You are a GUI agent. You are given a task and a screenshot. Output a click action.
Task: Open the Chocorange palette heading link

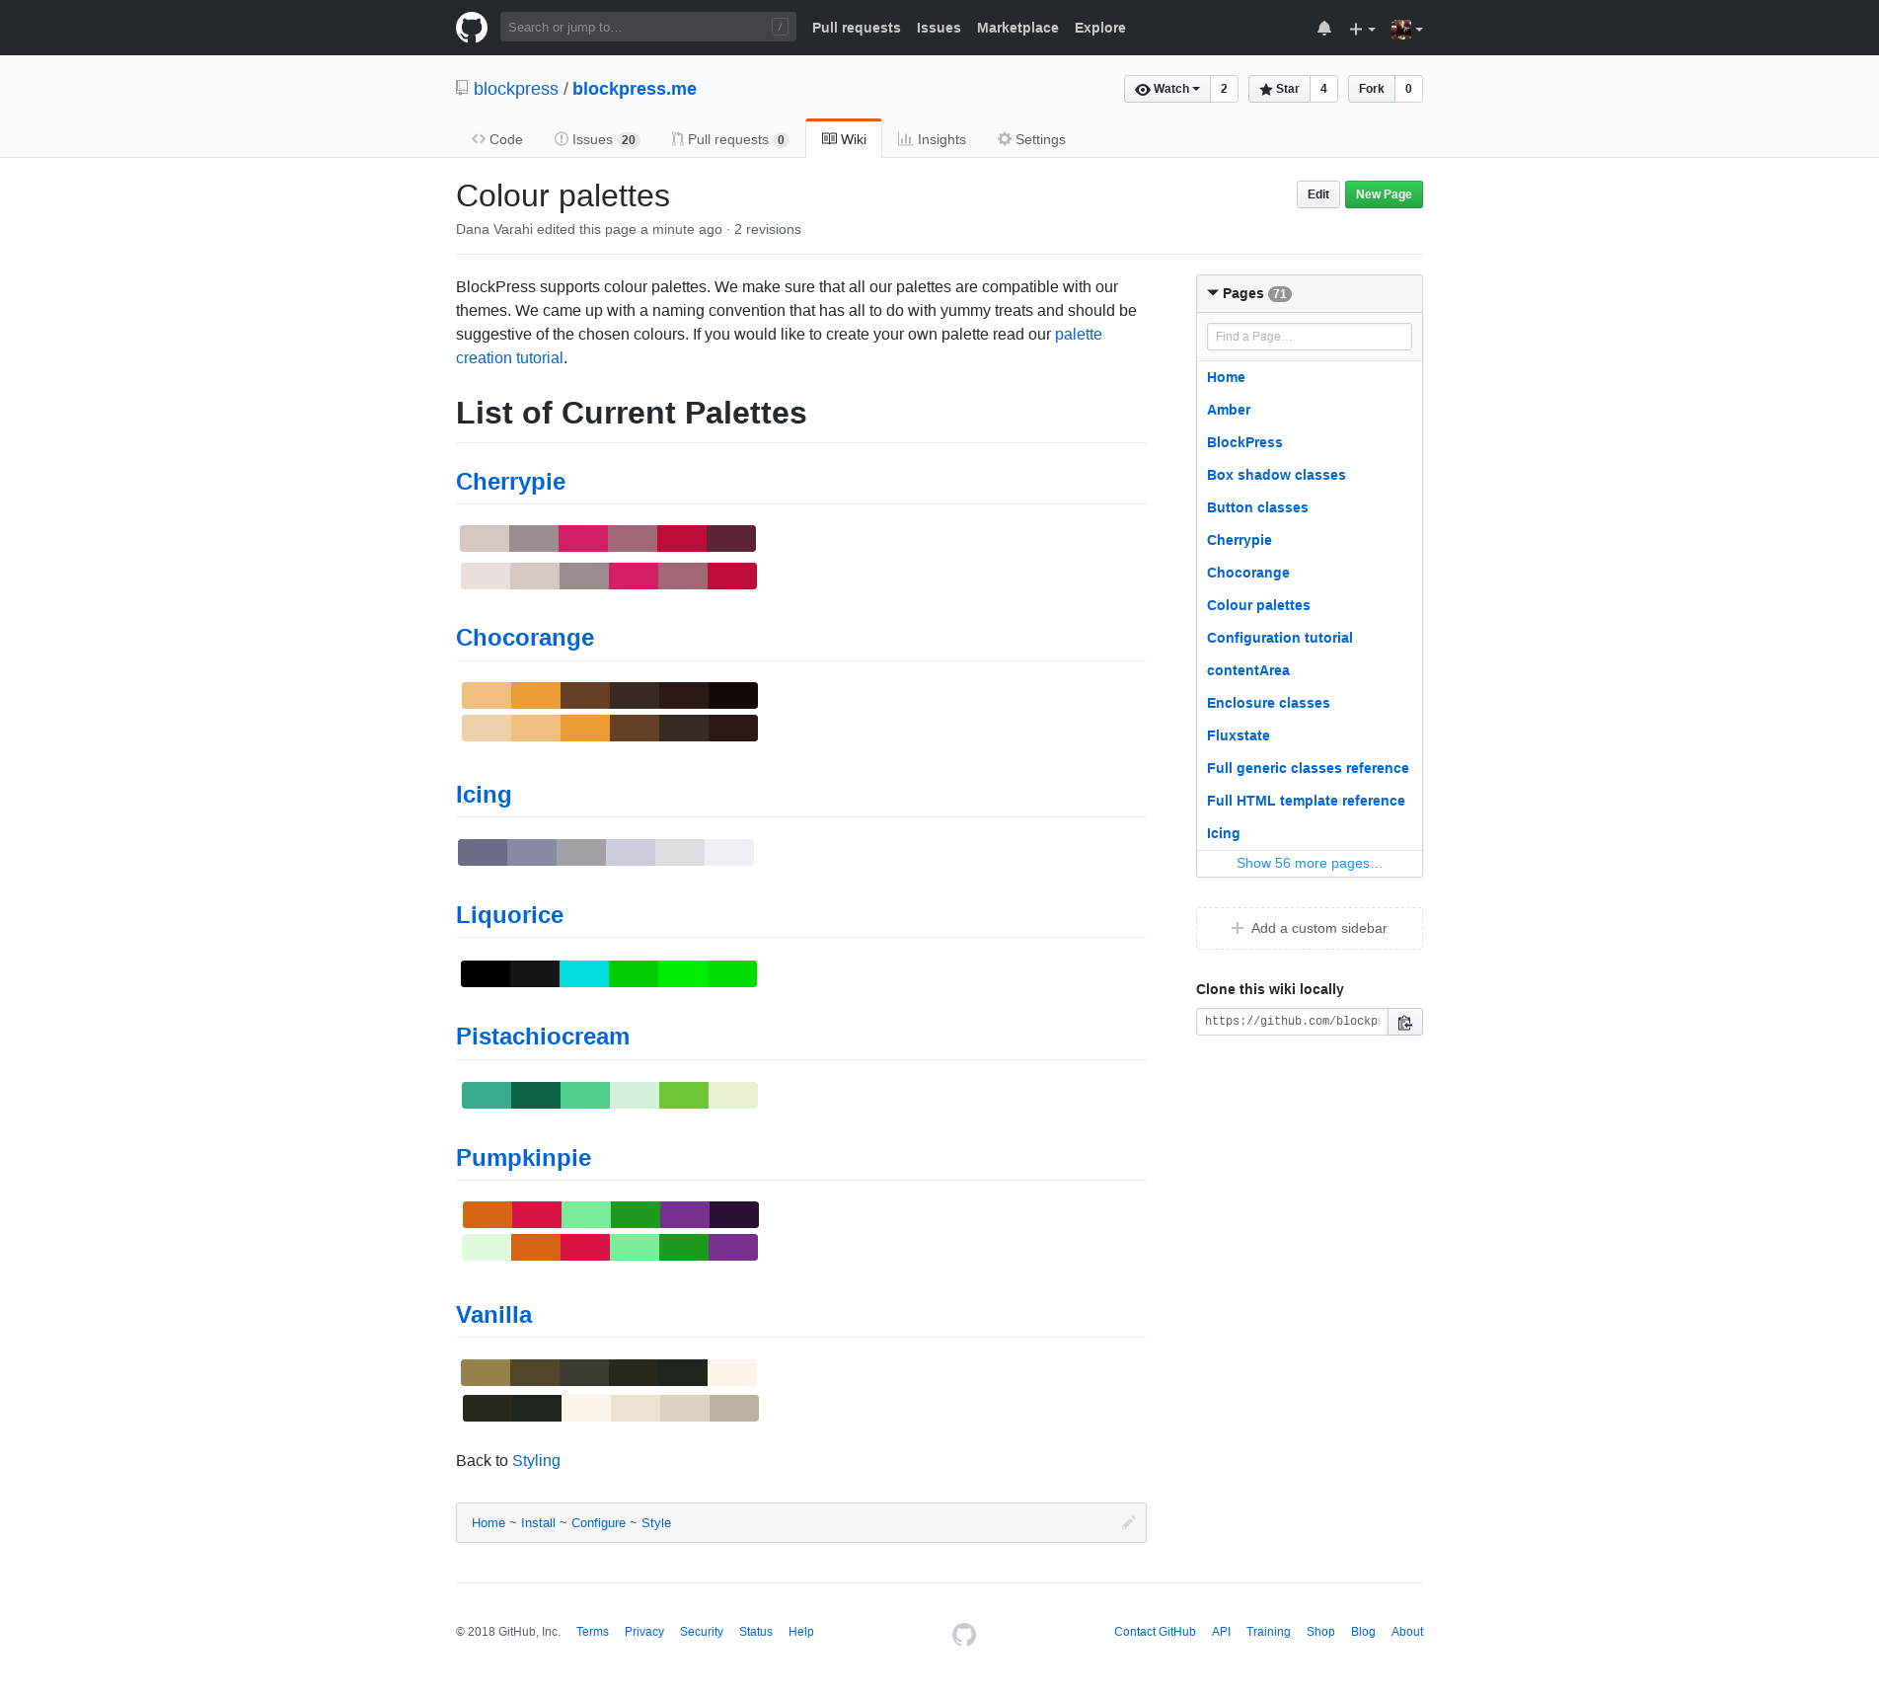click(525, 638)
